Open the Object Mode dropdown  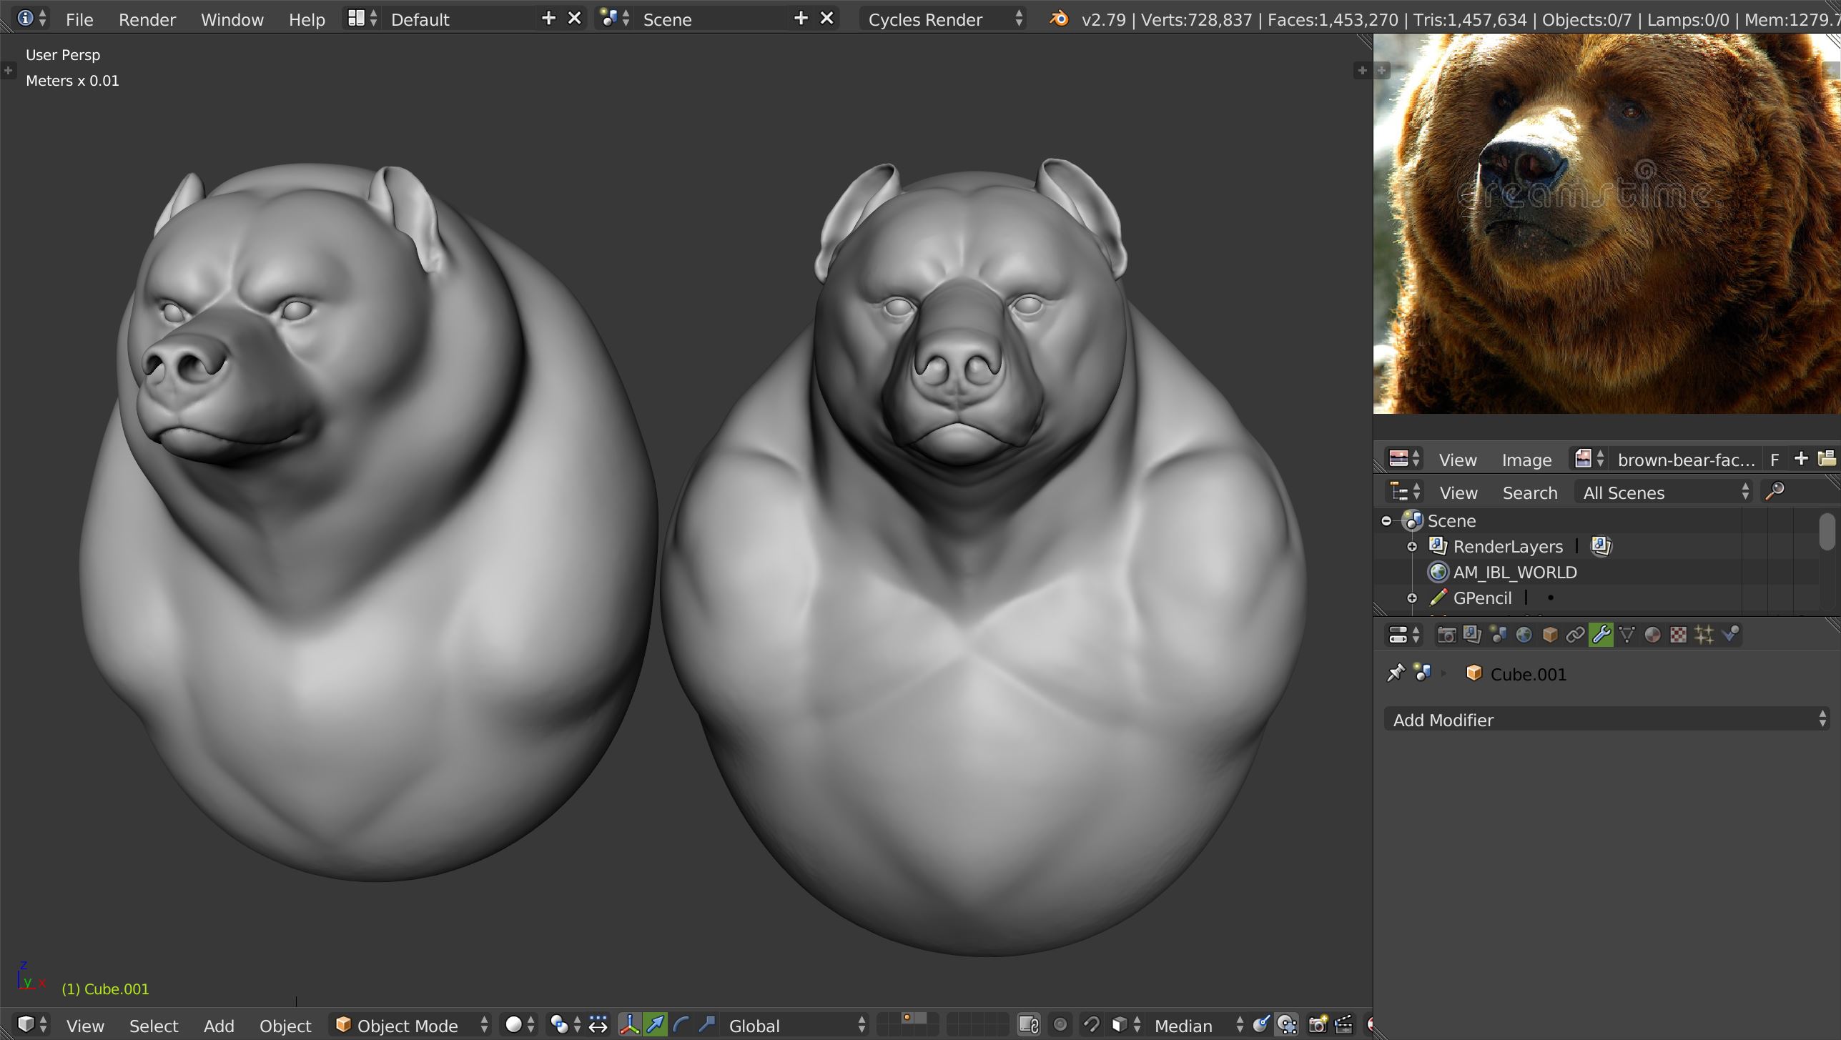click(x=412, y=1025)
